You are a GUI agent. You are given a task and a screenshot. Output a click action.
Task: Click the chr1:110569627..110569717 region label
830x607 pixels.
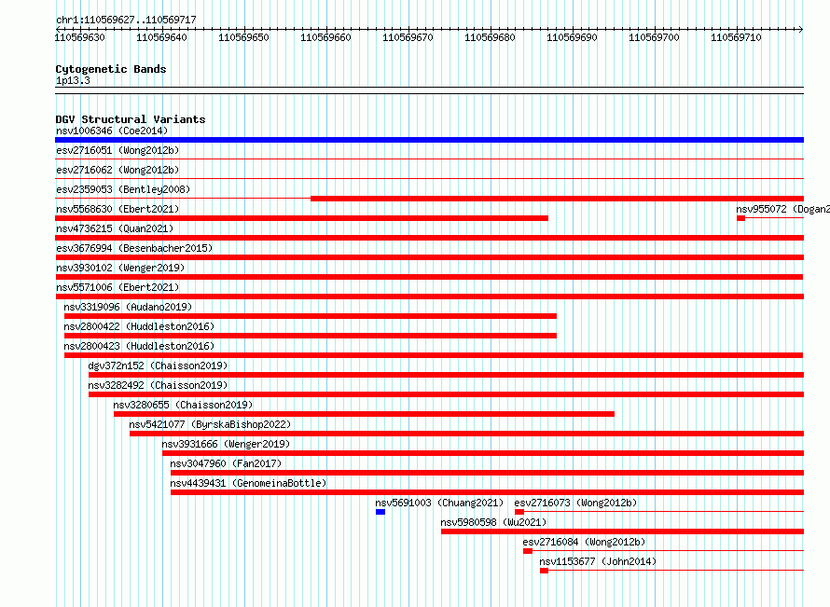pyautogui.click(x=126, y=20)
